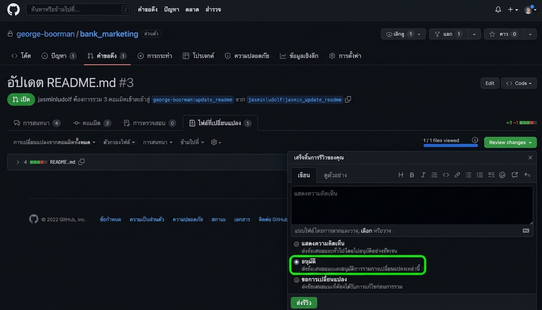Apply italic formatting in the review editor

423,175
